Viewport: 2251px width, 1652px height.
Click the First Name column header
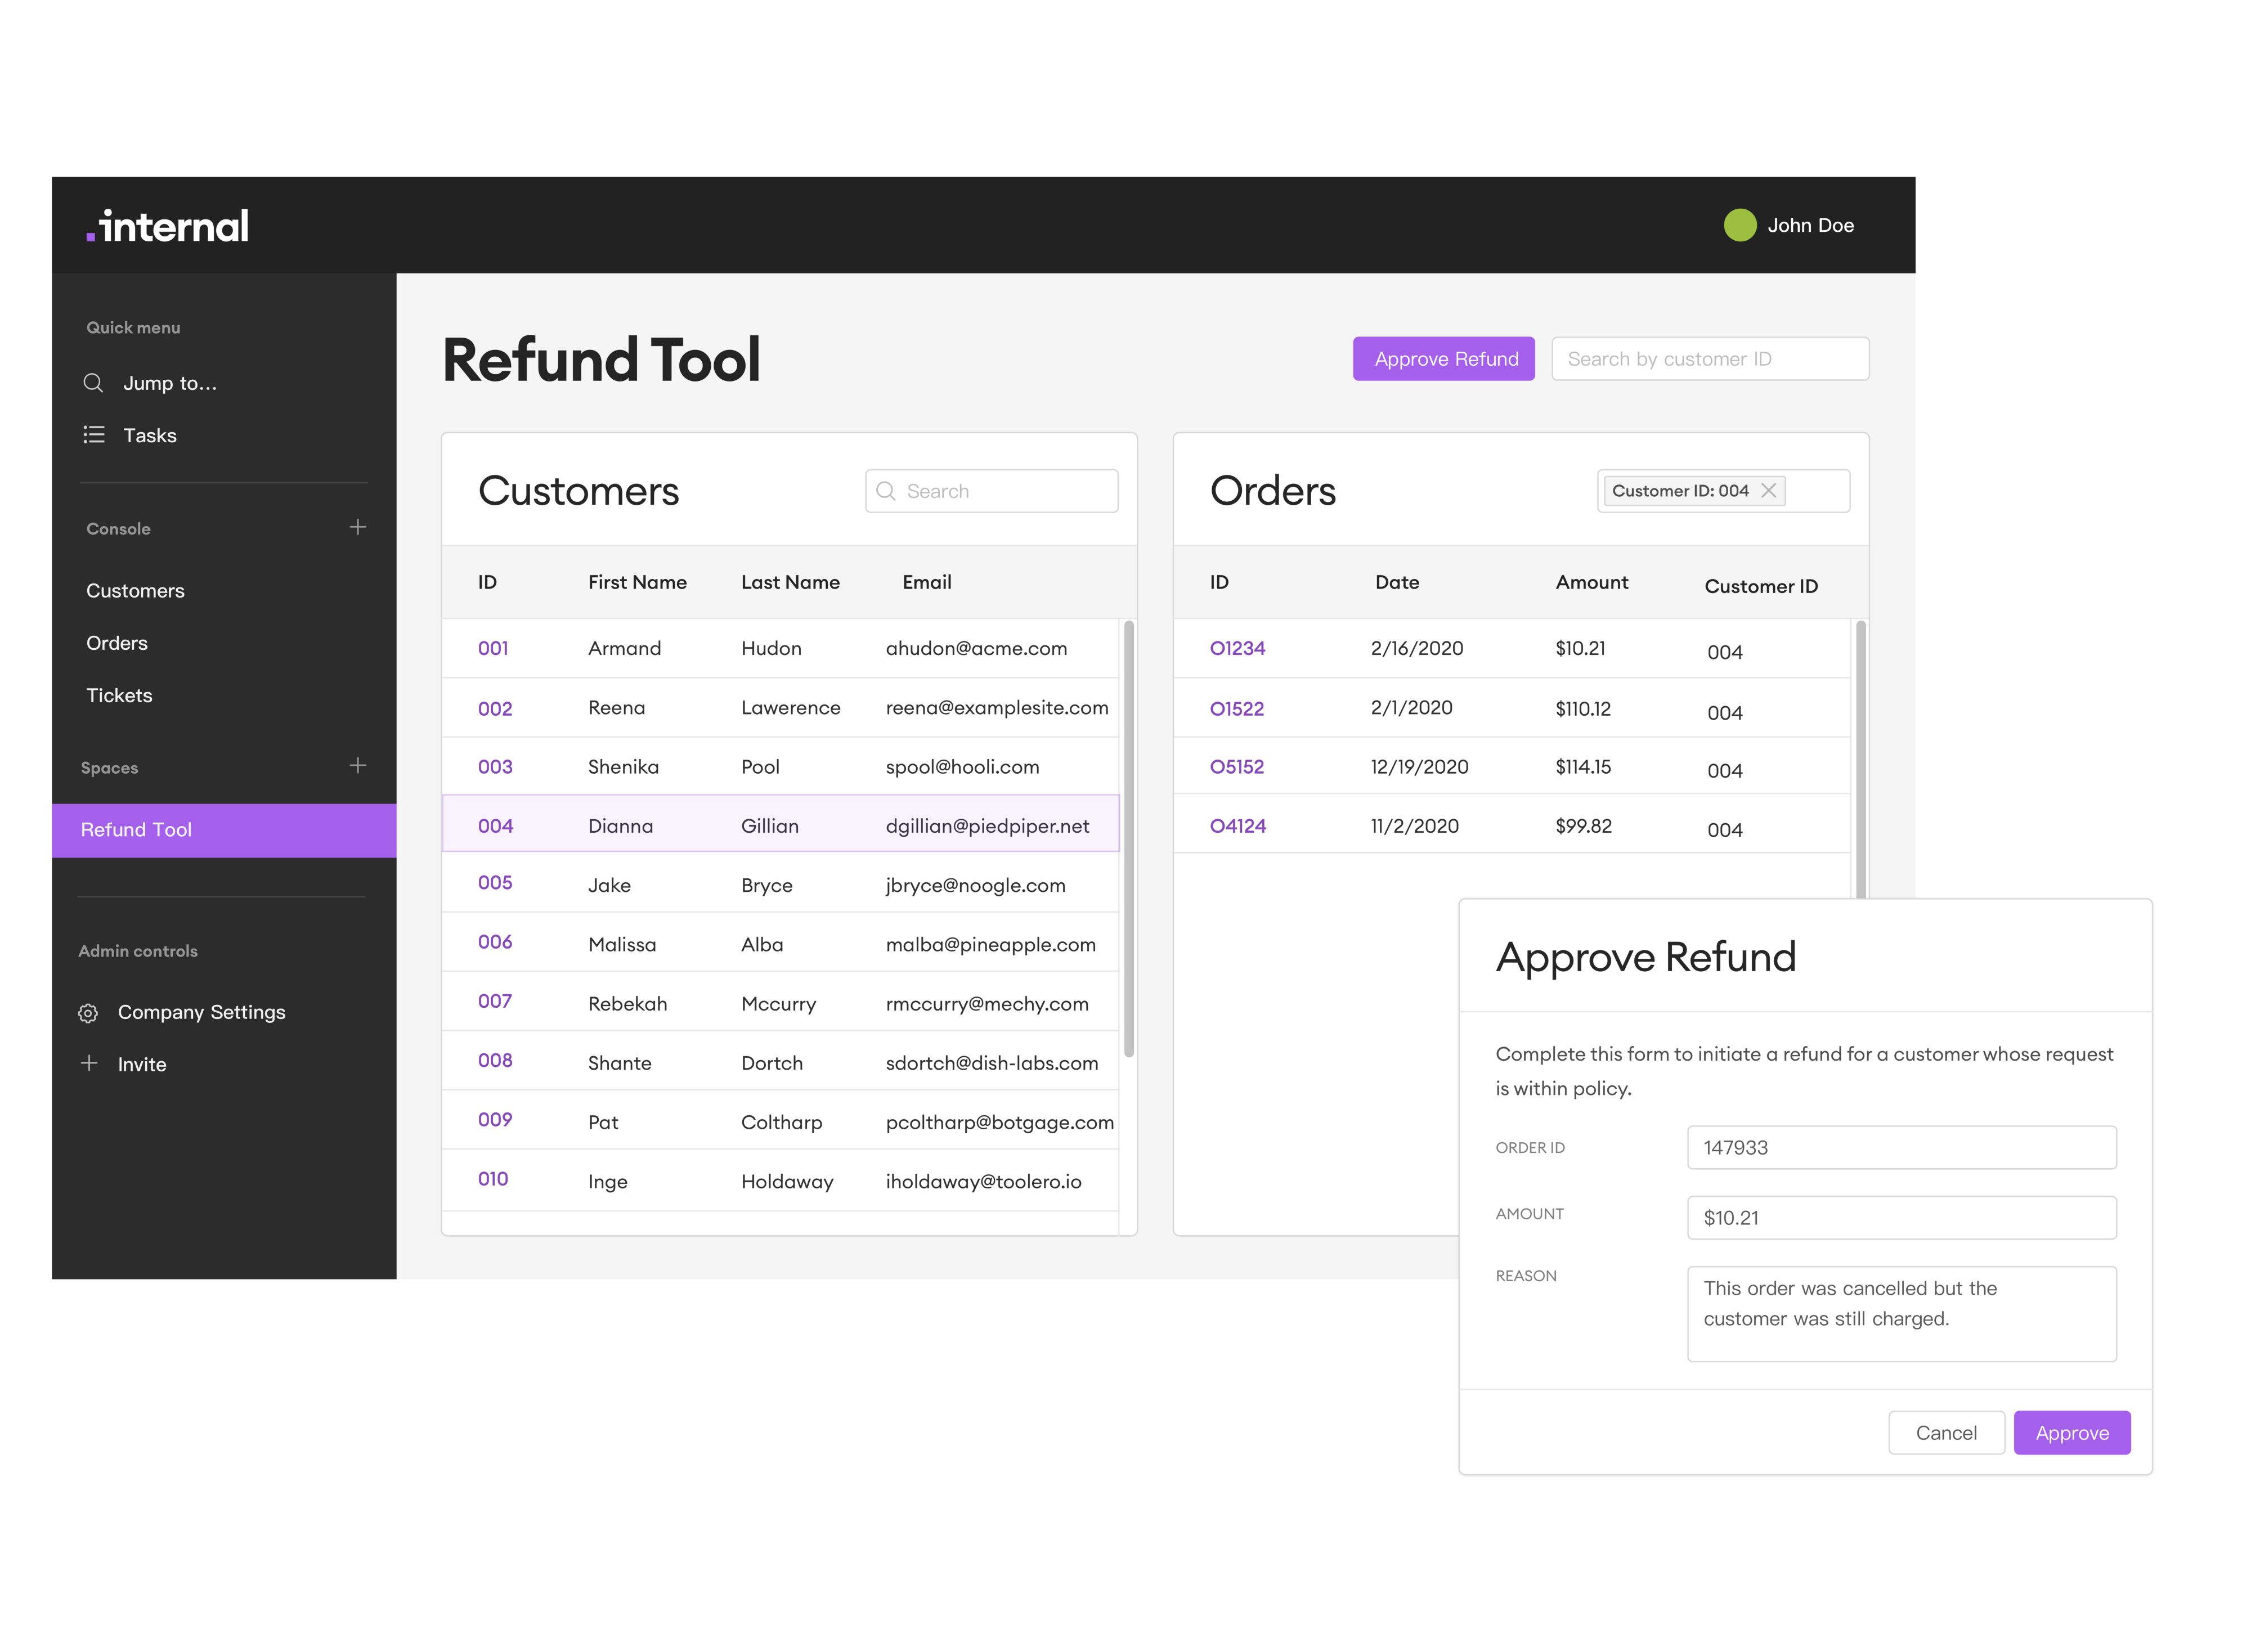click(637, 582)
